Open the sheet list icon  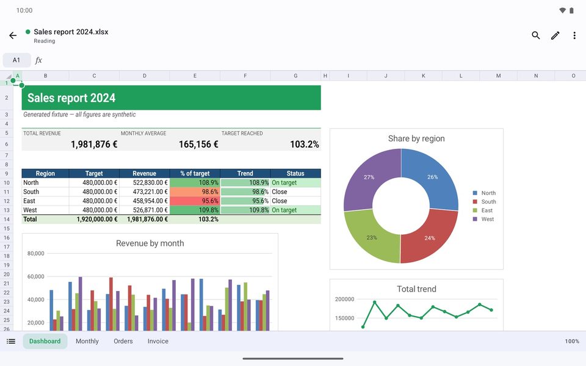[11, 341]
